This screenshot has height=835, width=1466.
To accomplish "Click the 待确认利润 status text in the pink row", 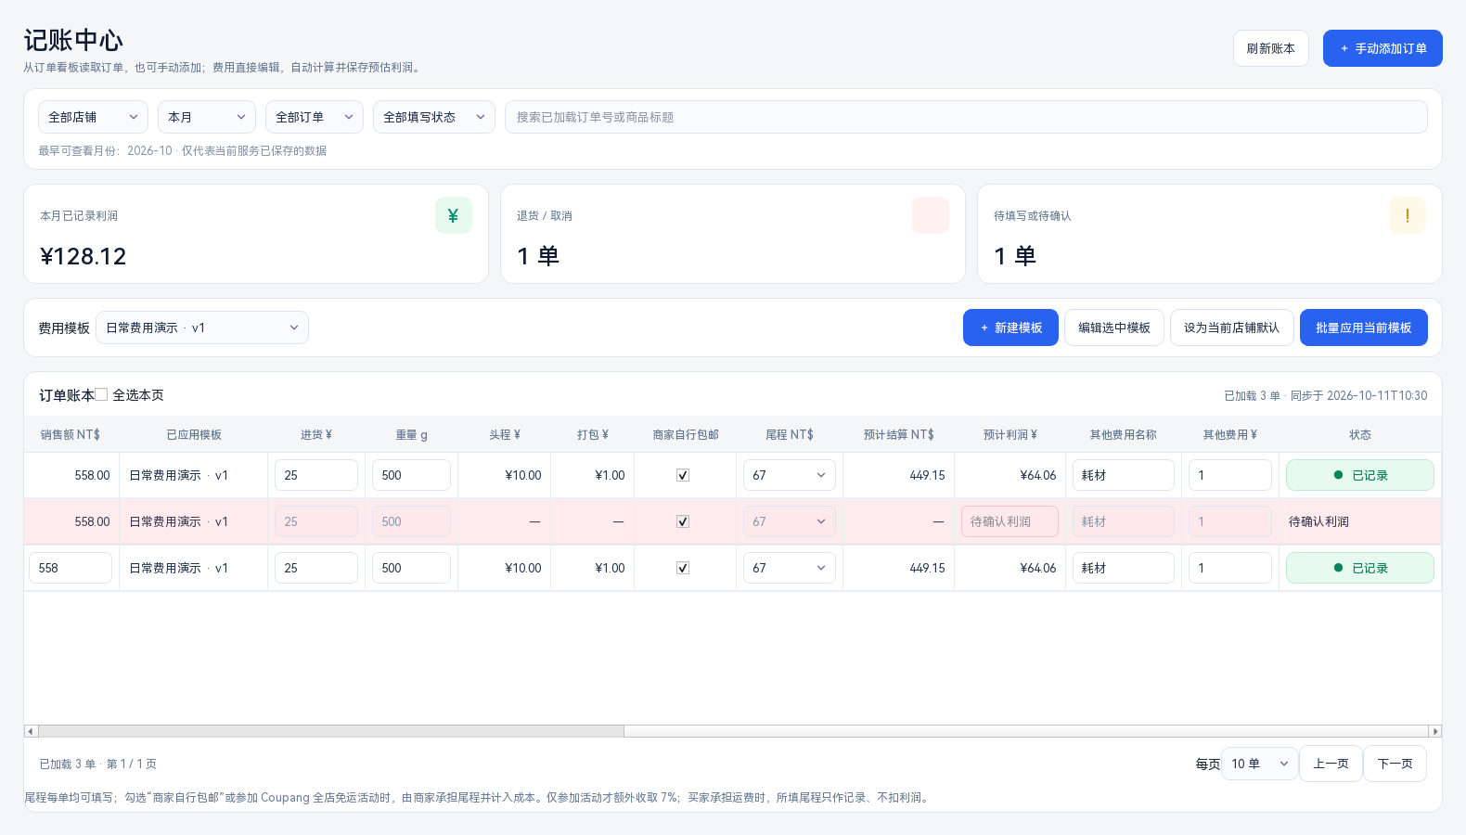I will tap(1318, 521).
